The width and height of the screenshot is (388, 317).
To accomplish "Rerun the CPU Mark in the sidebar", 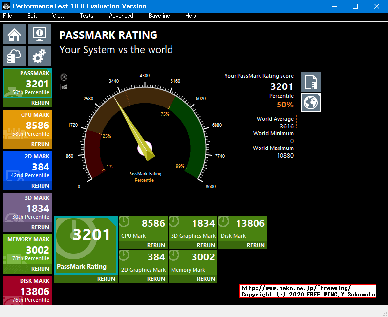I will point(40,144).
